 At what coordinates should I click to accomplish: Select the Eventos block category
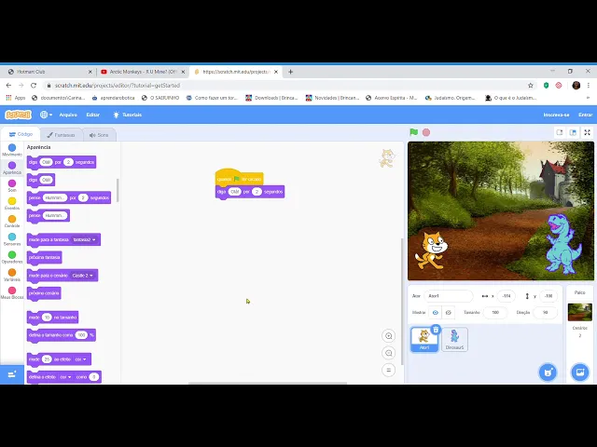tap(12, 203)
